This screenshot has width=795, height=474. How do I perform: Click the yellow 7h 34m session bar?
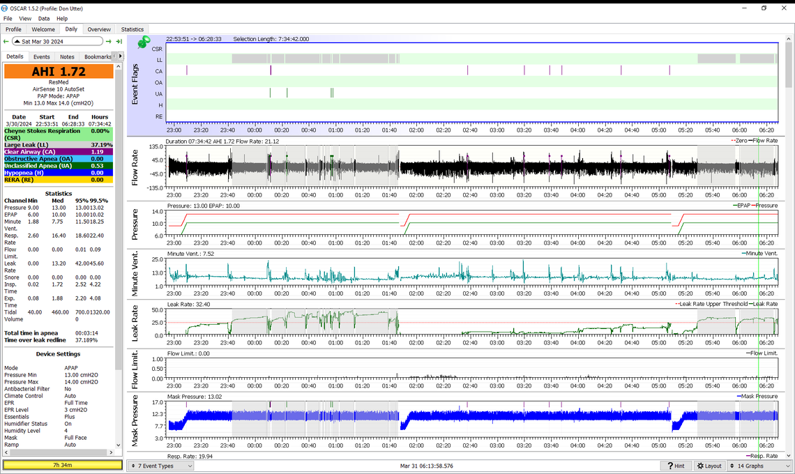coord(62,465)
